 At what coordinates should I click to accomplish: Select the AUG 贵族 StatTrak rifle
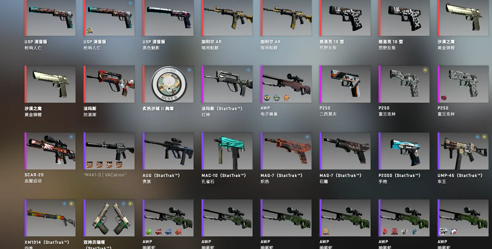click(168, 151)
